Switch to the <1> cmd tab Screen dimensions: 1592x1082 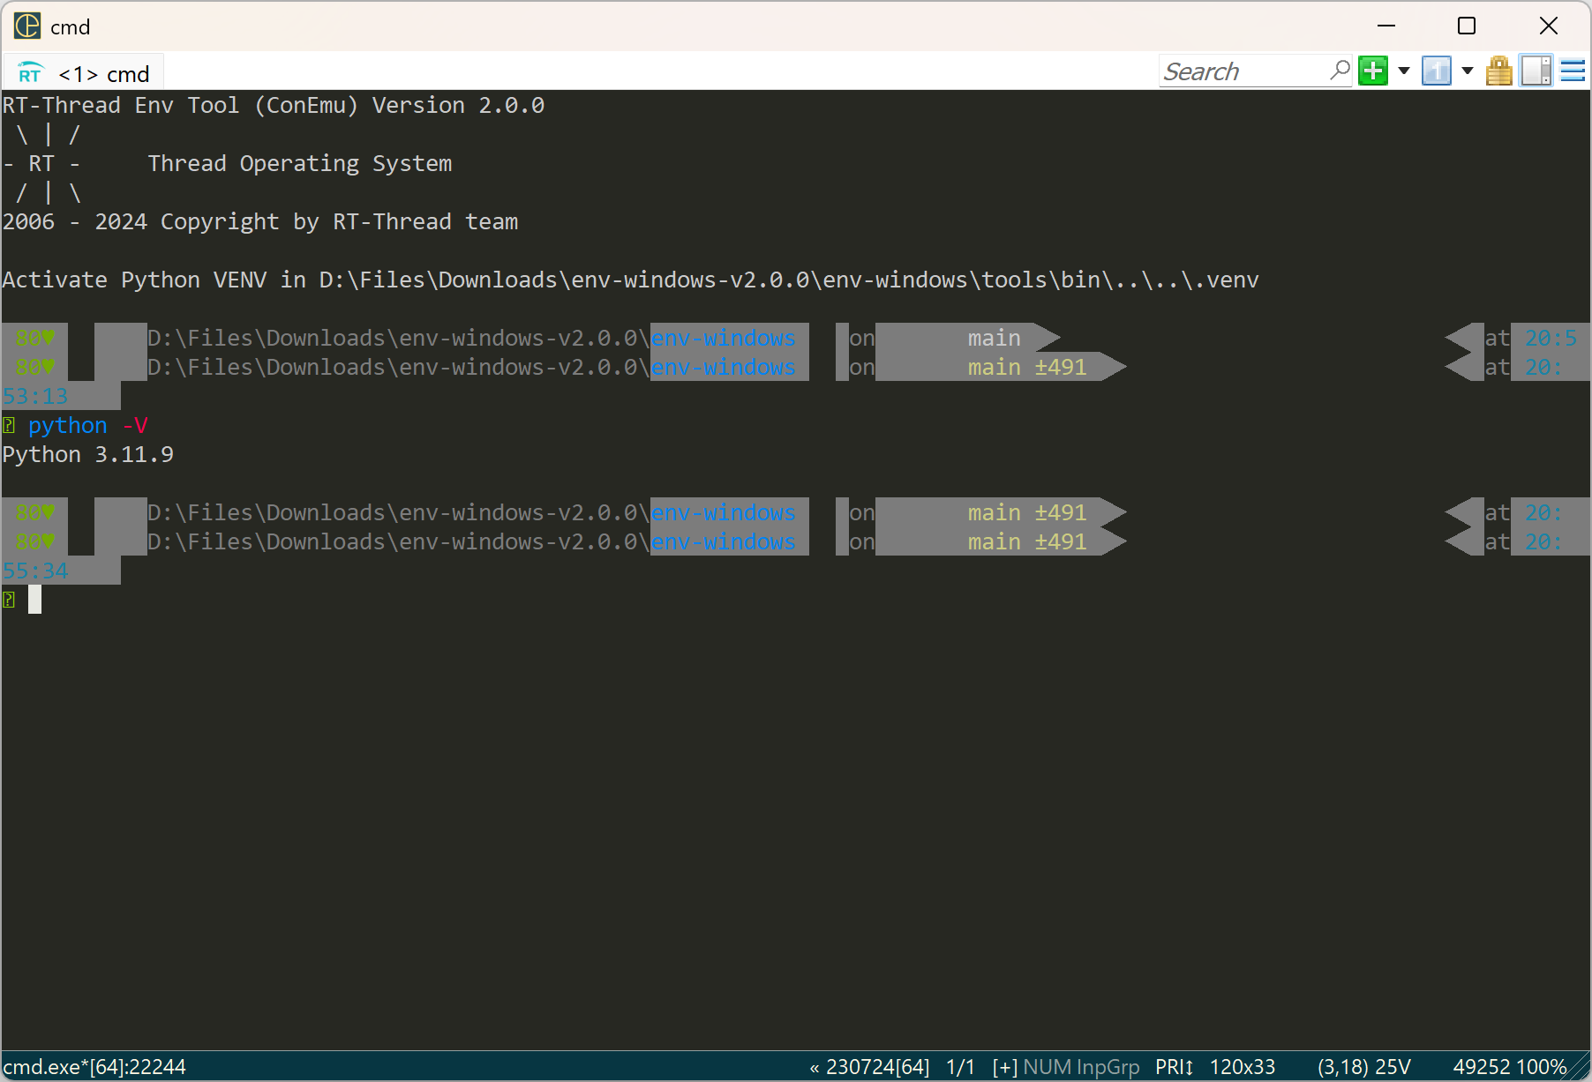coord(84,74)
